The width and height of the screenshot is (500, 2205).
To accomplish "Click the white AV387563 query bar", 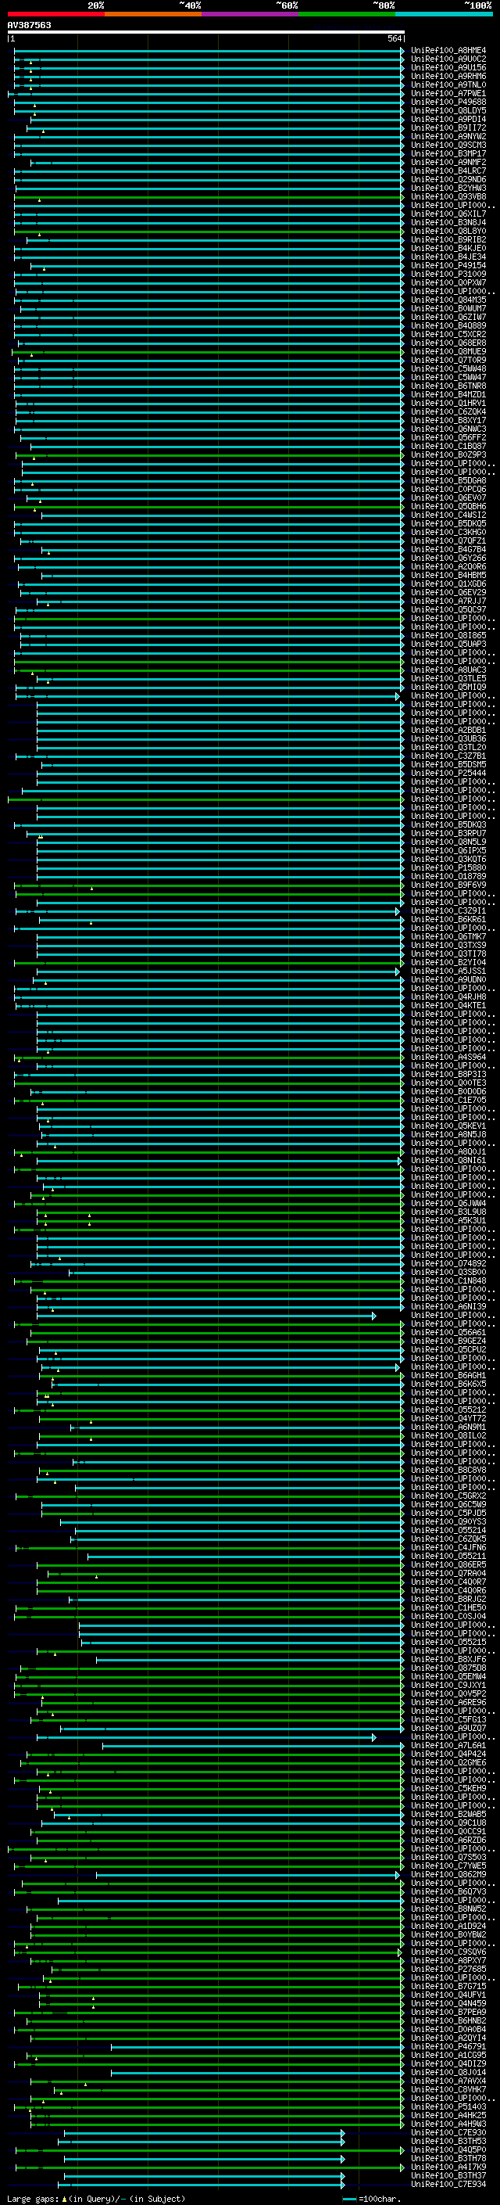I will point(205,33).
